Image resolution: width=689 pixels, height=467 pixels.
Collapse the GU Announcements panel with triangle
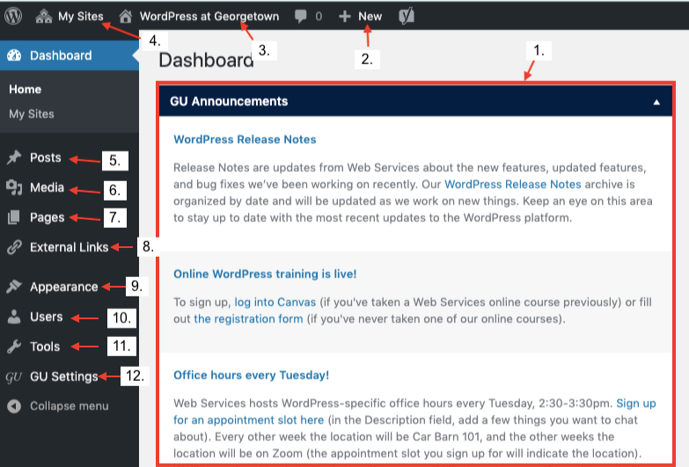tap(656, 102)
